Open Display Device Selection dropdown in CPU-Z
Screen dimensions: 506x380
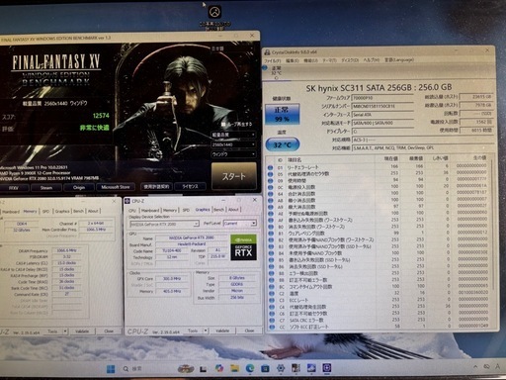pyautogui.click(x=164, y=224)
